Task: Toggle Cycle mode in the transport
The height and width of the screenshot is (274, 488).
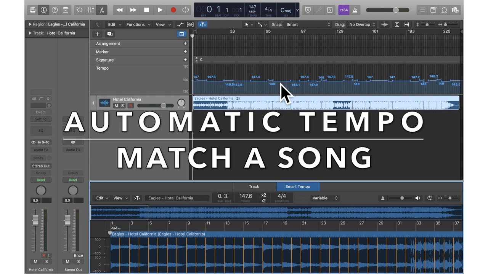Action: pos(186,10)
